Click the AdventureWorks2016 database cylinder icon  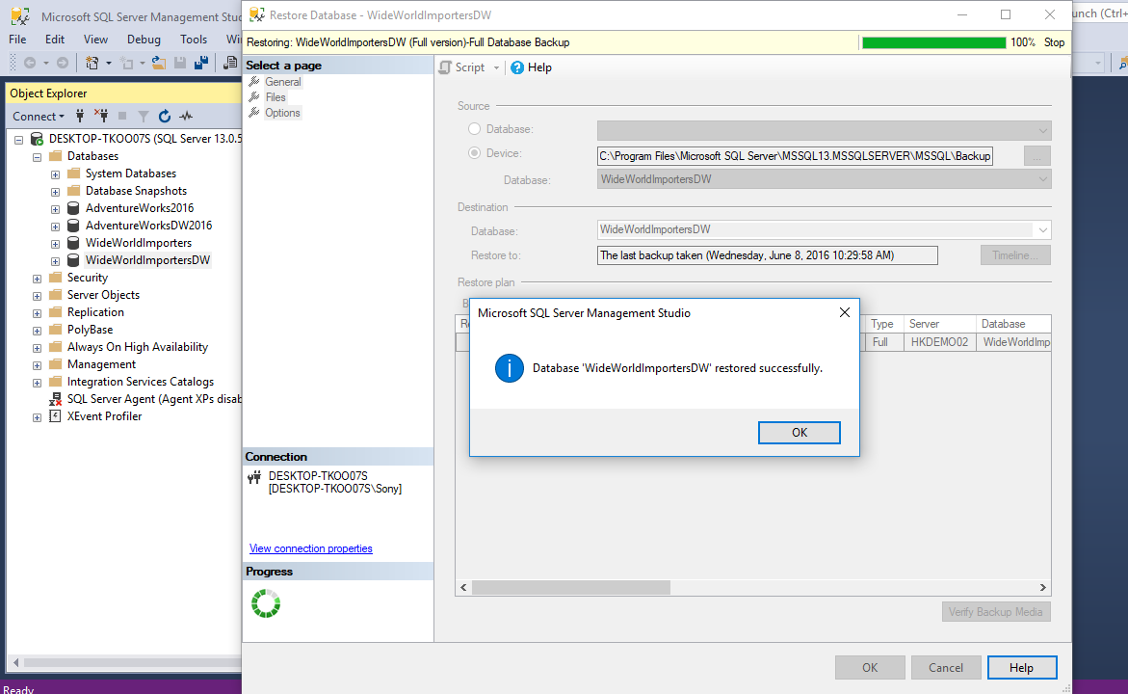coord(73,208)
